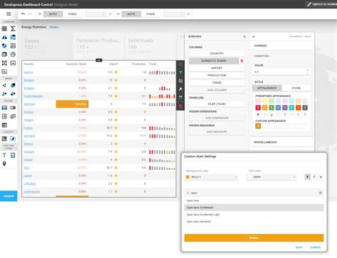The image size is (337, 258).
Task: Click Cancel in Custom Style Settings
Action: (316, 247)
